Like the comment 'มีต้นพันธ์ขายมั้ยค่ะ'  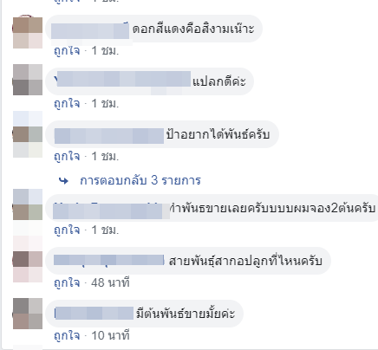(x=67, y=335)
